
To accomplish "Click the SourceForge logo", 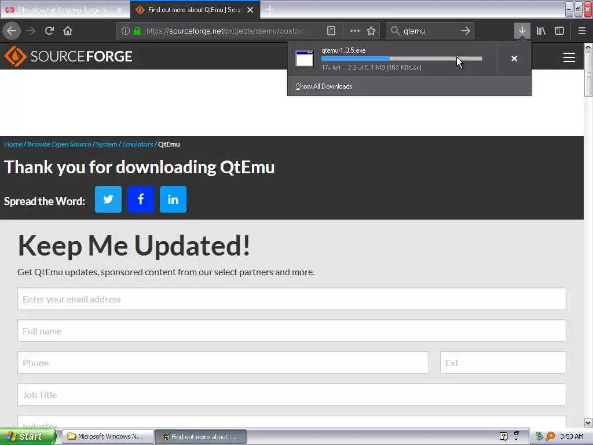I will 68,56.
